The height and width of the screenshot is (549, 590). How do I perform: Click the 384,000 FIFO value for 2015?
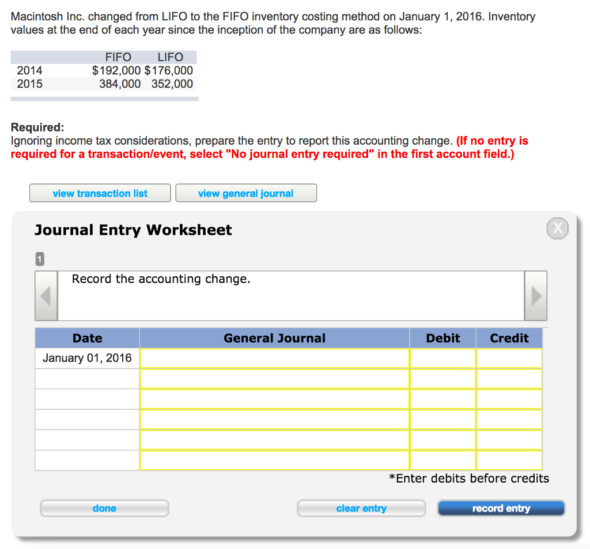(120, 84)
